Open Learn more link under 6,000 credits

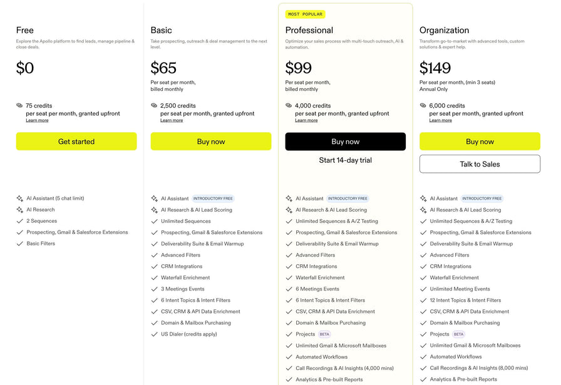coord(440,120)
